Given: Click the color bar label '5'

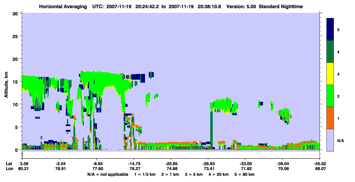Looking at the screenshot, I should coord(338,29).
